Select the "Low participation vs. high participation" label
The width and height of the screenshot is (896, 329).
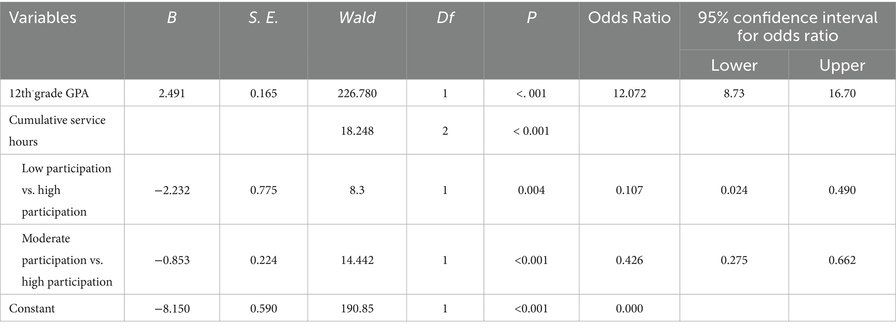pos(66,190)
